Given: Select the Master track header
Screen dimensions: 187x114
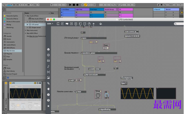Looking at the screenshot, I should pyautogui.click(x=172, y=9).
